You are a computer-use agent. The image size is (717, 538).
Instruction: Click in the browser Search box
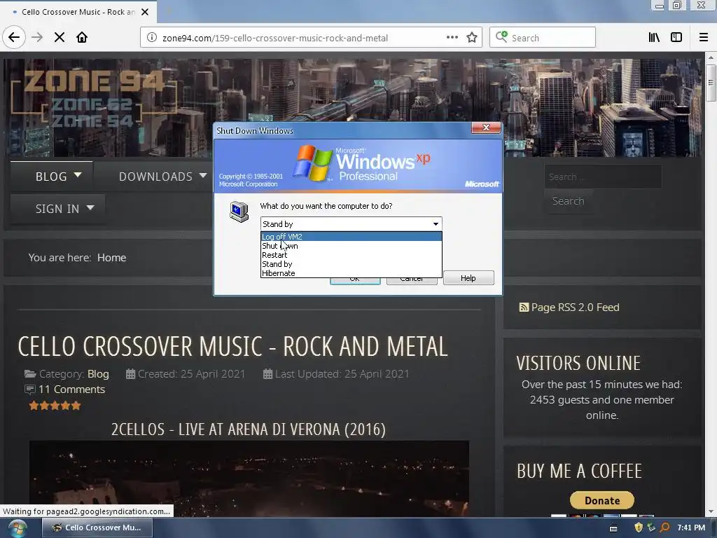[543, 38]
